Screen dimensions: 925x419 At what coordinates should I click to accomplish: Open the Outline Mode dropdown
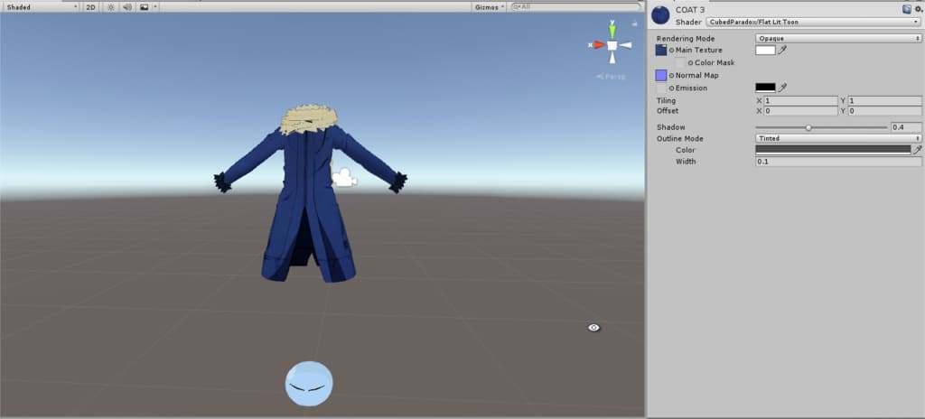coord(838,139)
